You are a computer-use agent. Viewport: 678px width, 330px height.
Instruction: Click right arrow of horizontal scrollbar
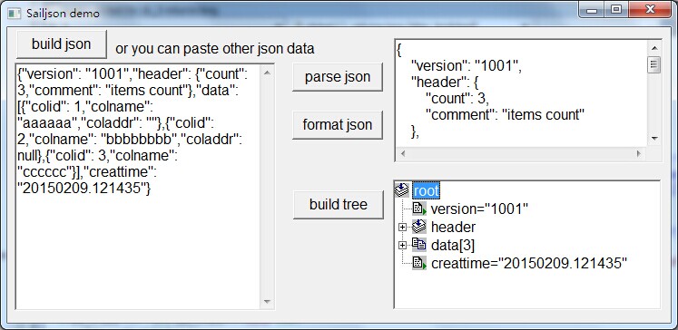pos(638,153)
